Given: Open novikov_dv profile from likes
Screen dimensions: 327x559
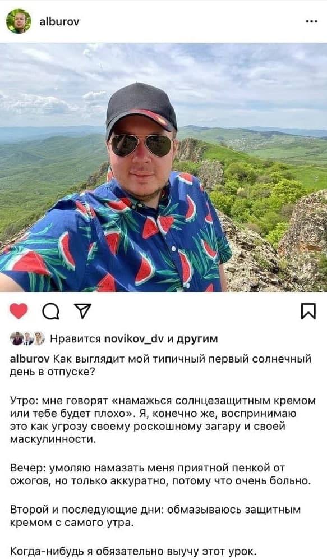Looking at the screenshot, I should (134, 338).
